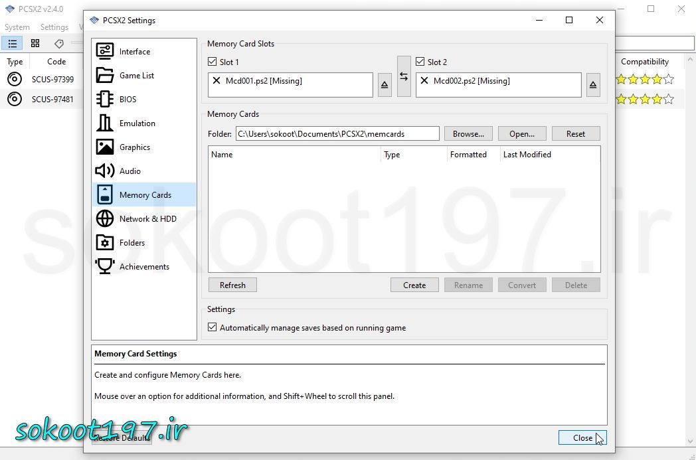Open Network & HDD globe icon
696x460 pixels.
click(105, 218)
